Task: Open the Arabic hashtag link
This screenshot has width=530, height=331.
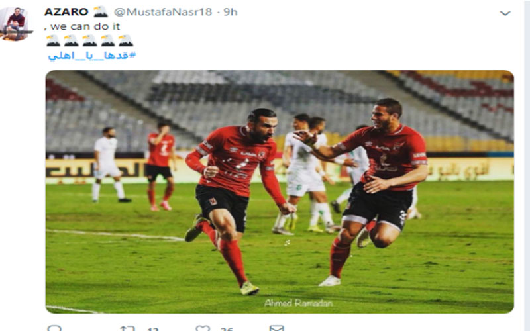Action: tap(92, 56)
